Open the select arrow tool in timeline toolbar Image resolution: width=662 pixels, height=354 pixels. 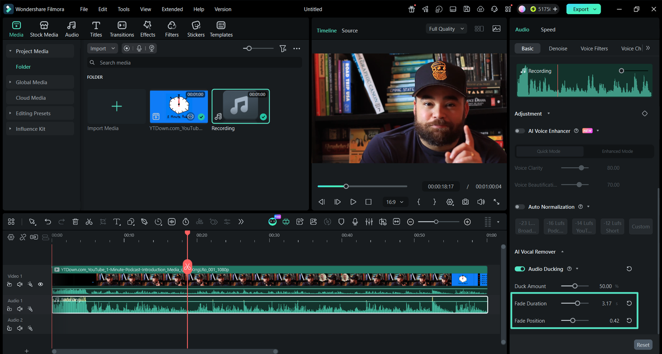pyautogui.click(x=32, y=222)
